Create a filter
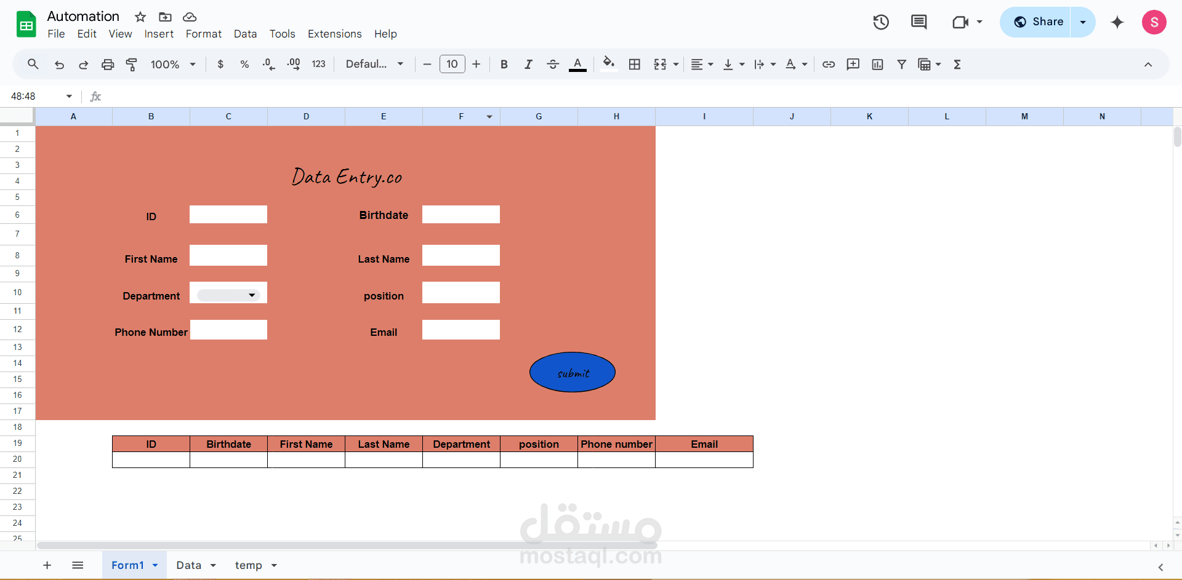Screen dimensions: 1182x580 click(x=901, y=65)
